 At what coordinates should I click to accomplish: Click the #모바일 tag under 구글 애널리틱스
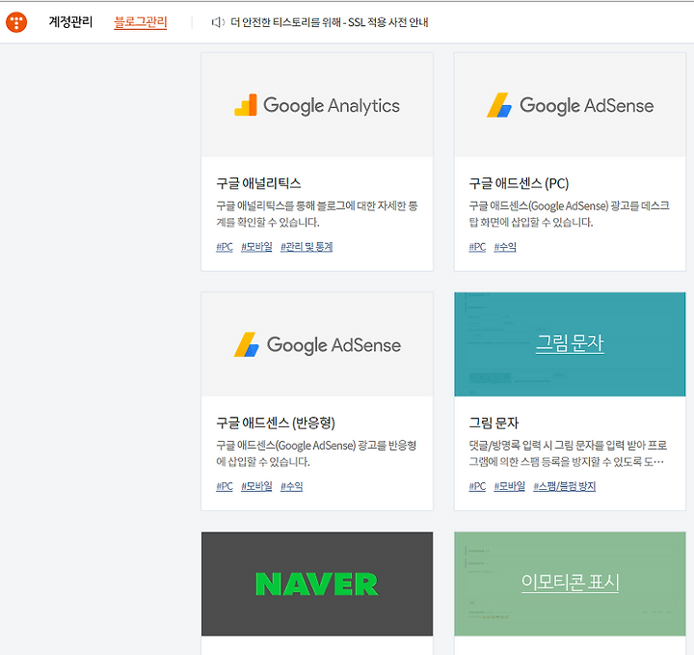point(256,247)
